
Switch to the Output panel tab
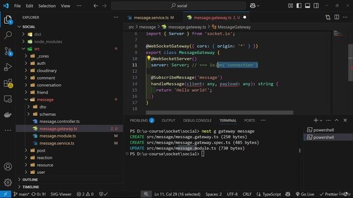click(168, 120)
